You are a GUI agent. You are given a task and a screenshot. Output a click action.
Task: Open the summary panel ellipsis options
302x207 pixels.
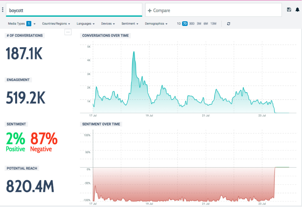[68, 32]
